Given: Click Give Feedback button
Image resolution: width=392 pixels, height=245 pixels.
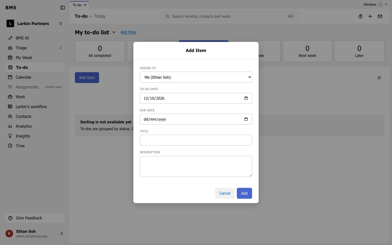Looking at the screenshot, I should 35,218.
